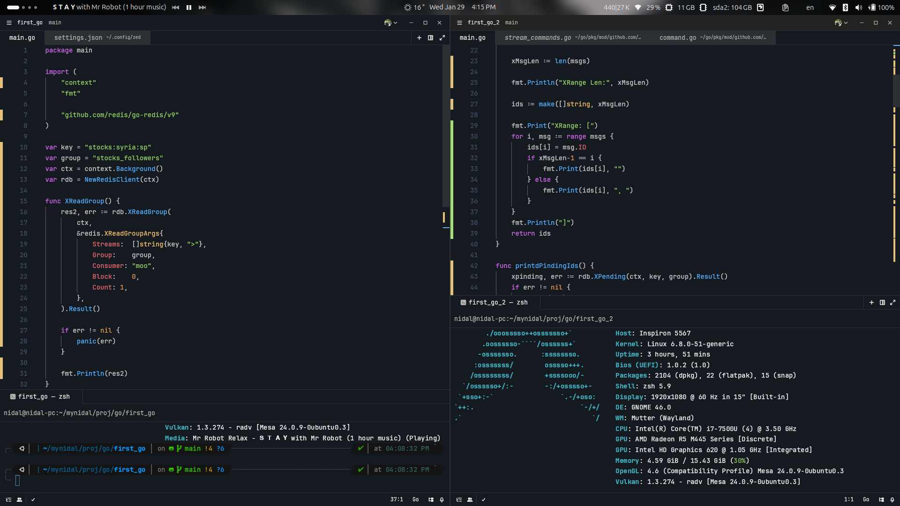Toggle project panel in first_go_2 status bar
Viewport: 900px width, 506px height.
[x=459, y=500]
